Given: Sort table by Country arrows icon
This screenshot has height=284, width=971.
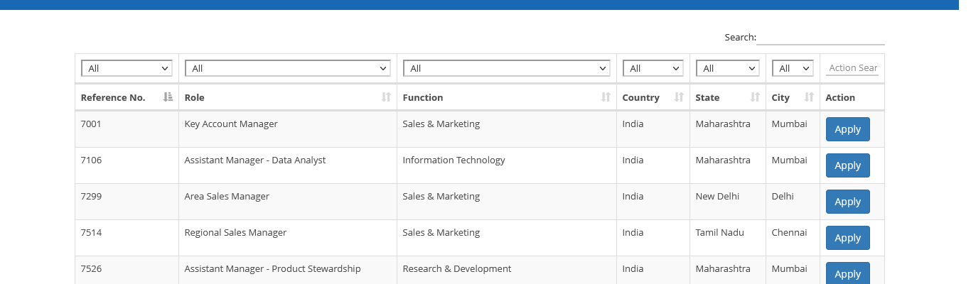Looking at the screenshot, I should (x=679, y=97).
